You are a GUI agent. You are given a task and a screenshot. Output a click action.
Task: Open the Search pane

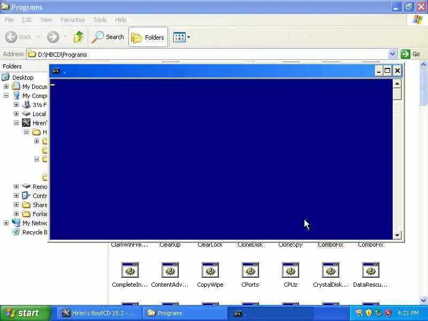pos(108,37)
